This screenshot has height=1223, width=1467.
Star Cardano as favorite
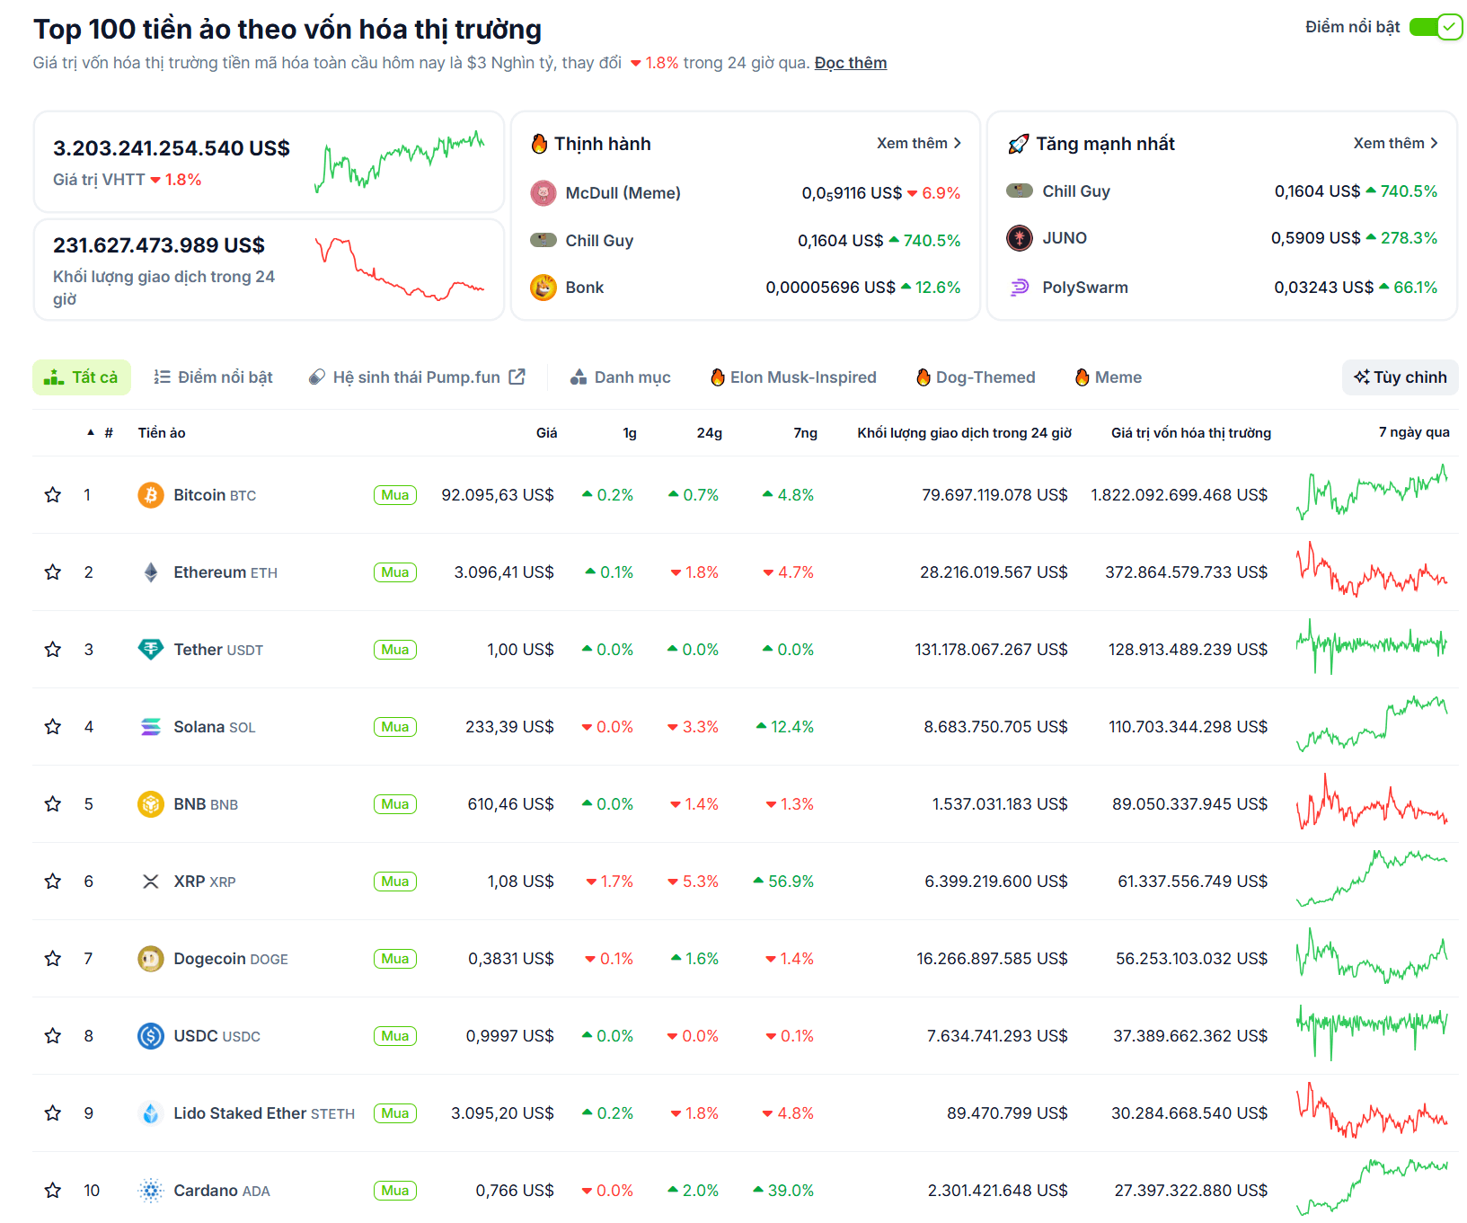click(53, 1190)
